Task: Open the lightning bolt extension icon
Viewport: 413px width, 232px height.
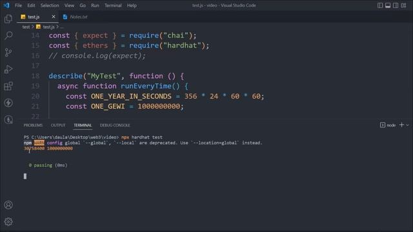Action: [x=8, y=102]
